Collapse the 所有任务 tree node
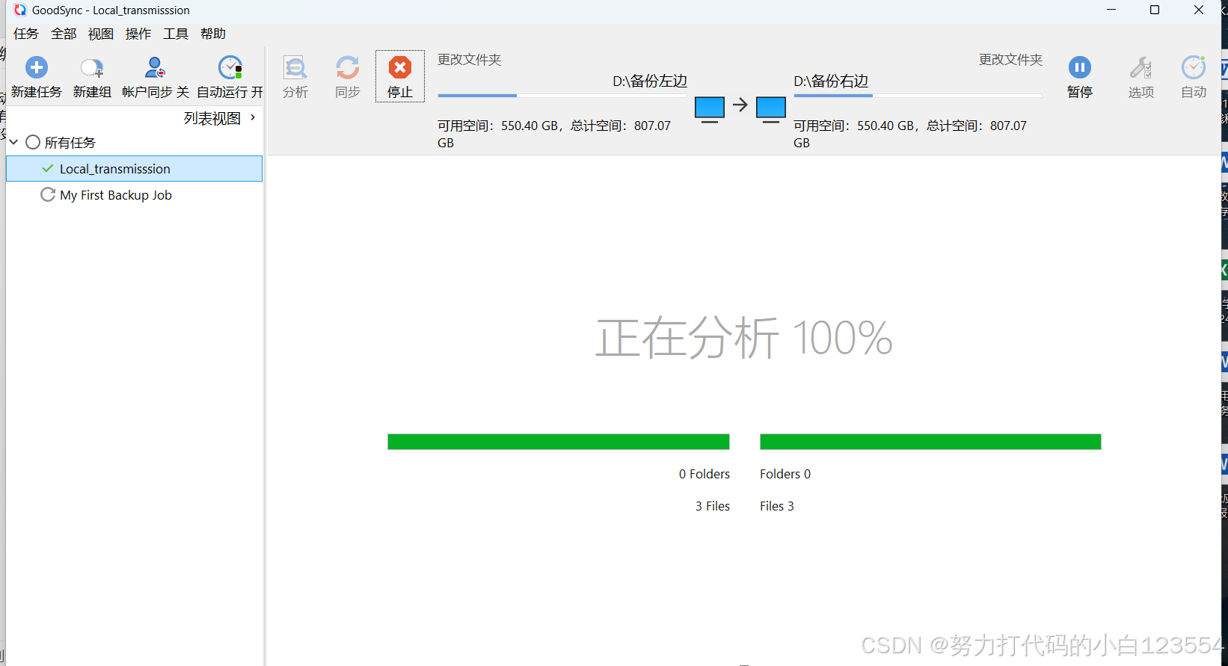The width and height of the screenshot is (1228, 666). pos(13,142)
